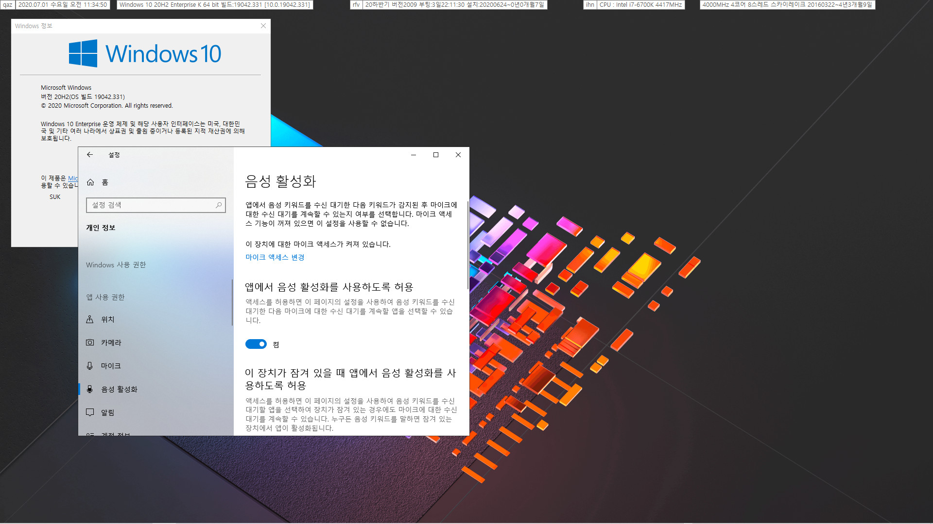Click the 앱 사용 권한 section header

pos(105,297)
